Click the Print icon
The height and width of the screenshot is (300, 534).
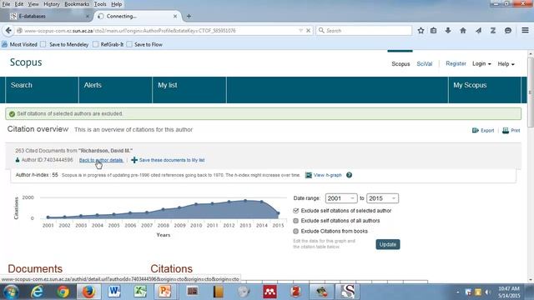click(506, 130)
